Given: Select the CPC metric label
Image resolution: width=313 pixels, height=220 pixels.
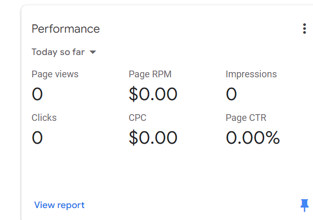Looking at the screenshot, I should coord(138,118).
